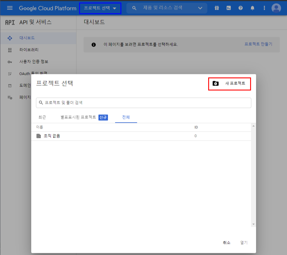The width and height of the screenshot is (287, 255).
Task: Click the library icon in the sidebar
Action: [10, 50]
